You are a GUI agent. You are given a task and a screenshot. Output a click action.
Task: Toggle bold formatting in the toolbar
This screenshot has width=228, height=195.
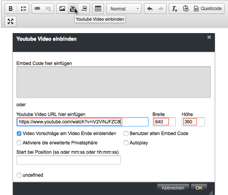[11, 9]
